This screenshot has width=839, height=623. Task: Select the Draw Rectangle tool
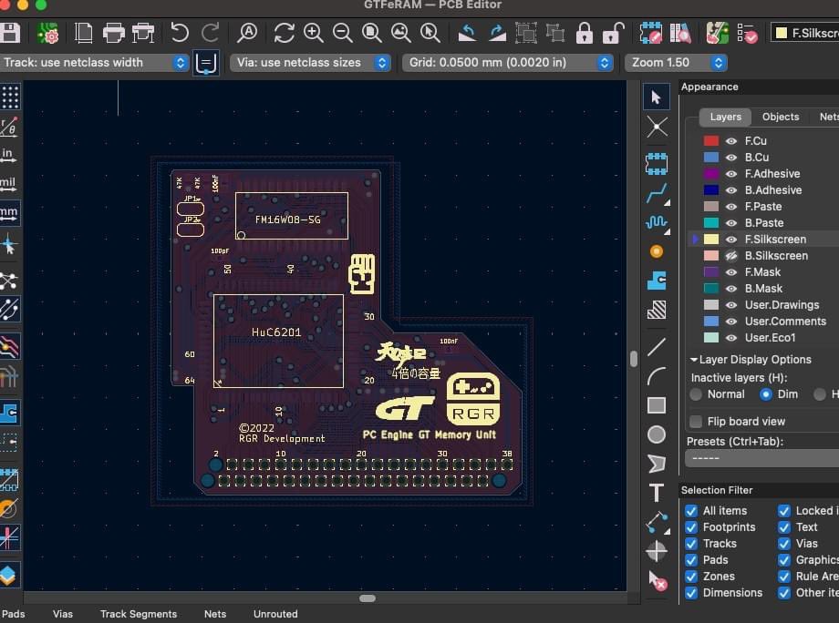pos(657,405)
